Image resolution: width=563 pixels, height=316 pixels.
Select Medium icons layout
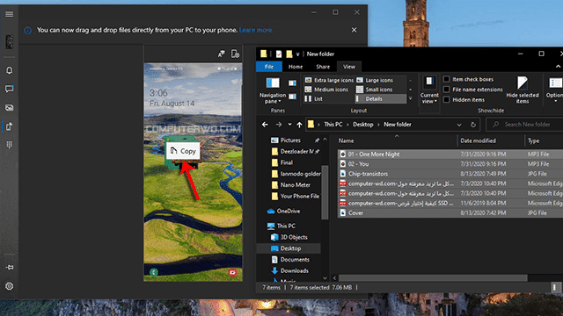click(x=326, y=90)
